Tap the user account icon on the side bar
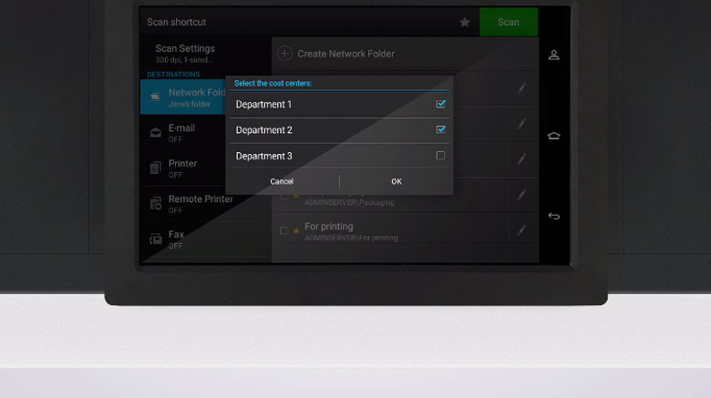Image resolution: width=711 pixels, height=398 pixels. (x=553, y=55)
